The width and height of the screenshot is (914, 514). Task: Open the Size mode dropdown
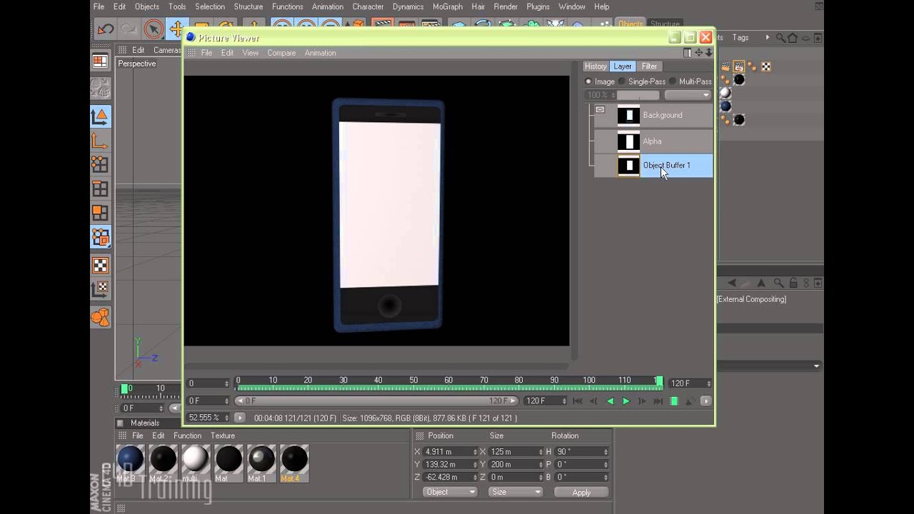(516, 492)
